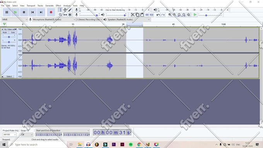Click the Cut scissors icon

point(133,15)
